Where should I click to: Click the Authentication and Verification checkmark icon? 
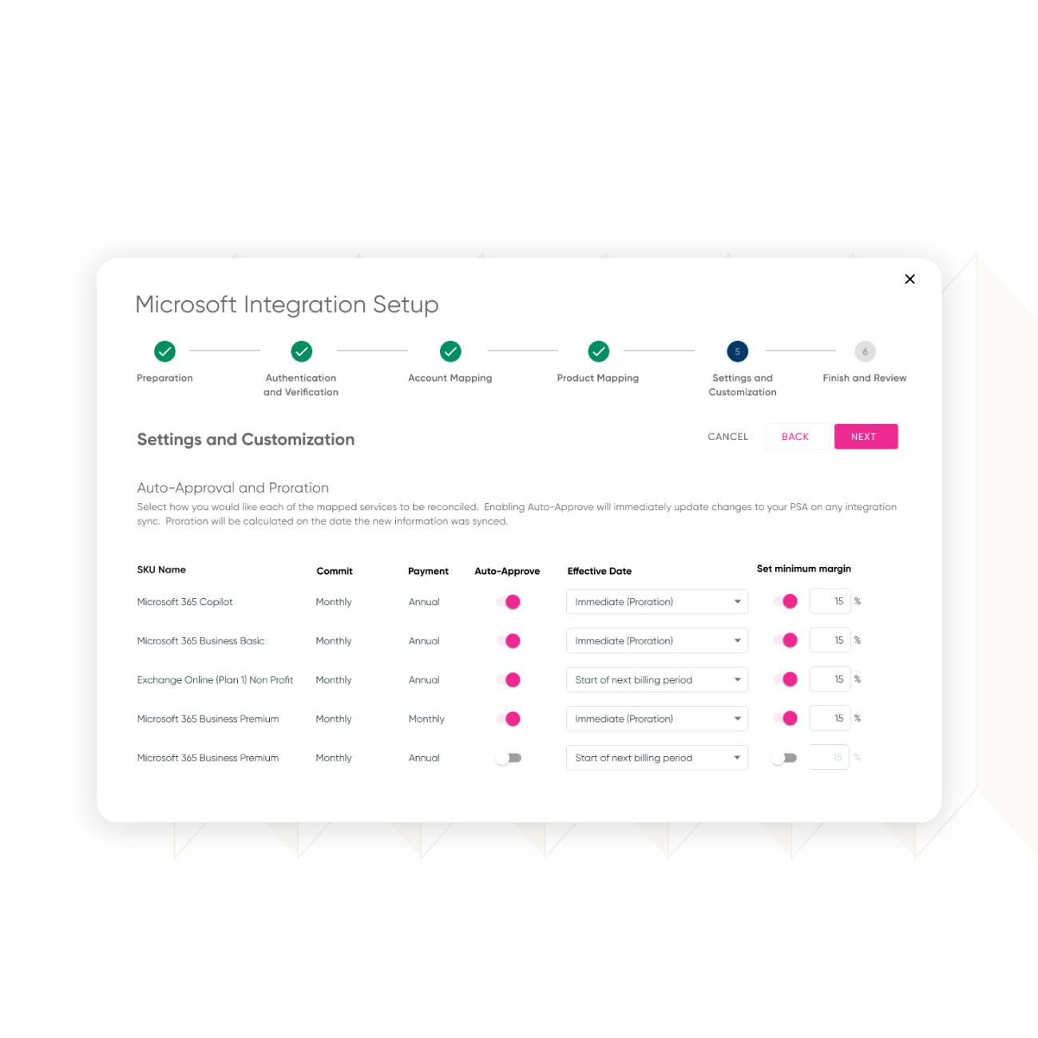click(301, 351)
